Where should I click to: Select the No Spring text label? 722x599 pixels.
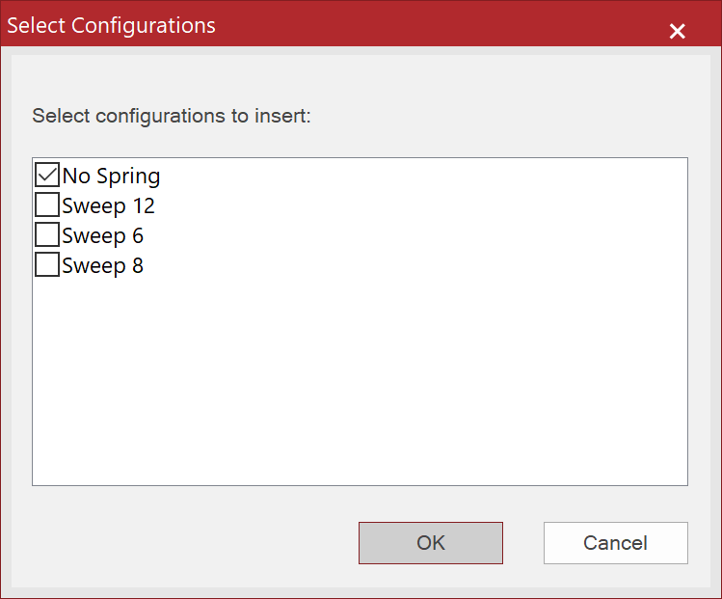pyautogui.click(x=111, y=176)
